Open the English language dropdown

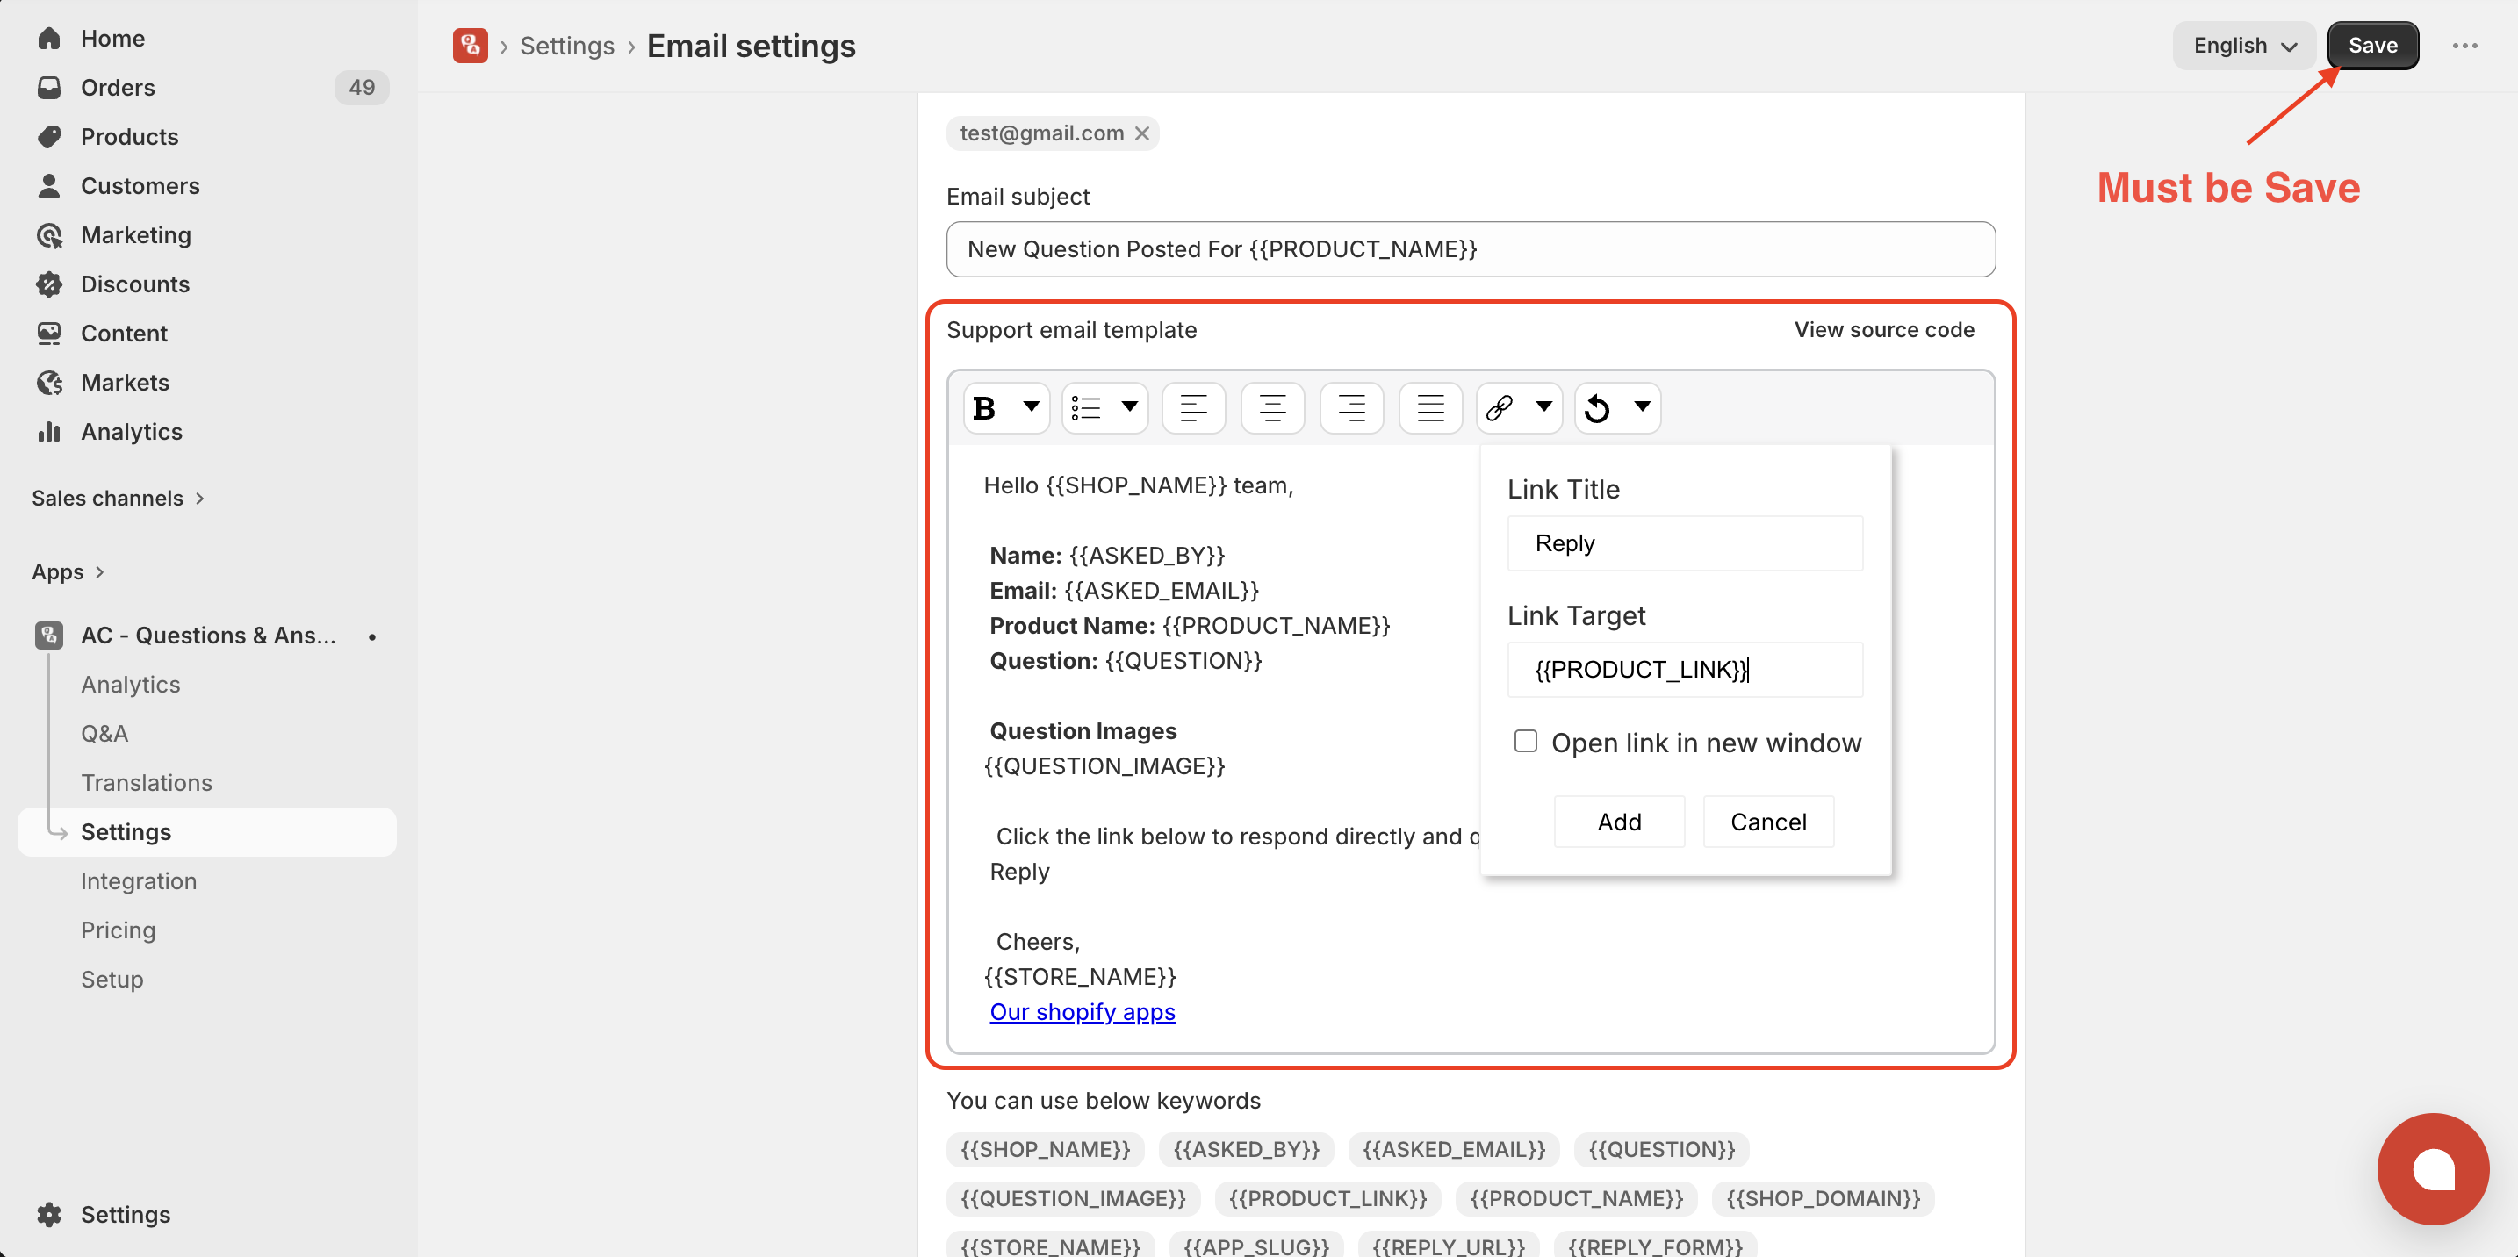pos(2243,46)
